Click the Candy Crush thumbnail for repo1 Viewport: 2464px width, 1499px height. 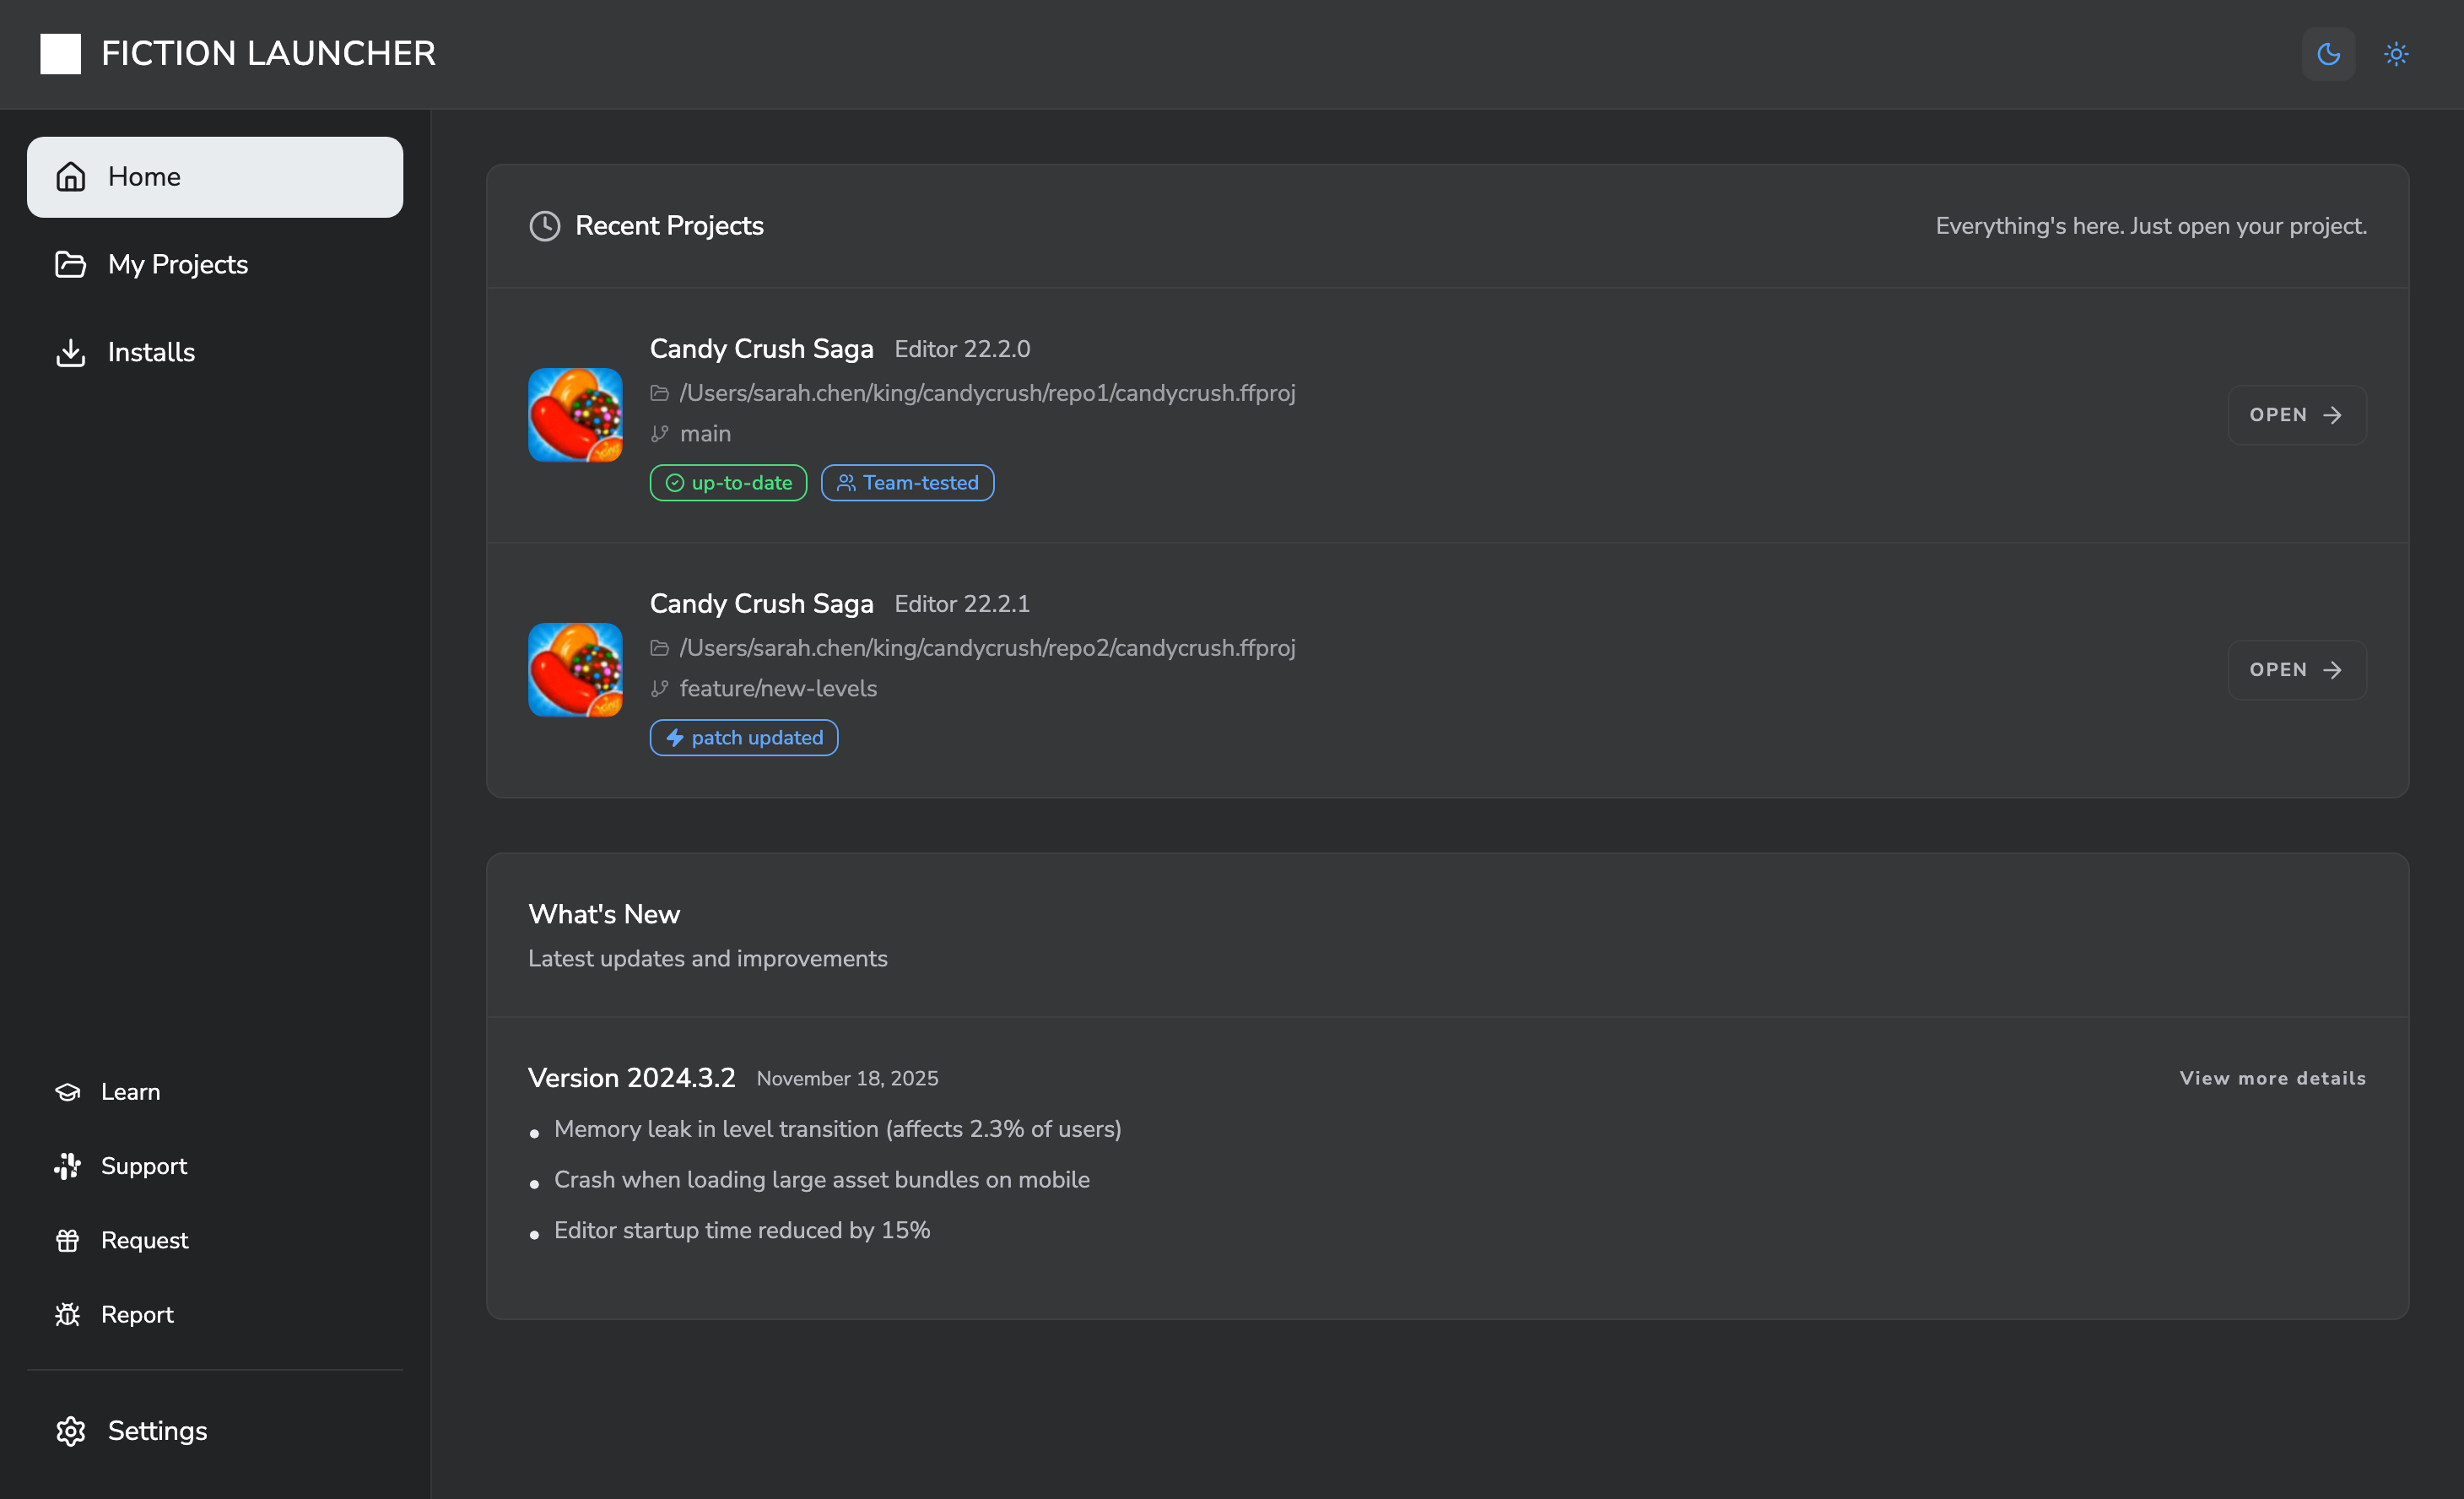pyautogui.click(x=575, y=415)
